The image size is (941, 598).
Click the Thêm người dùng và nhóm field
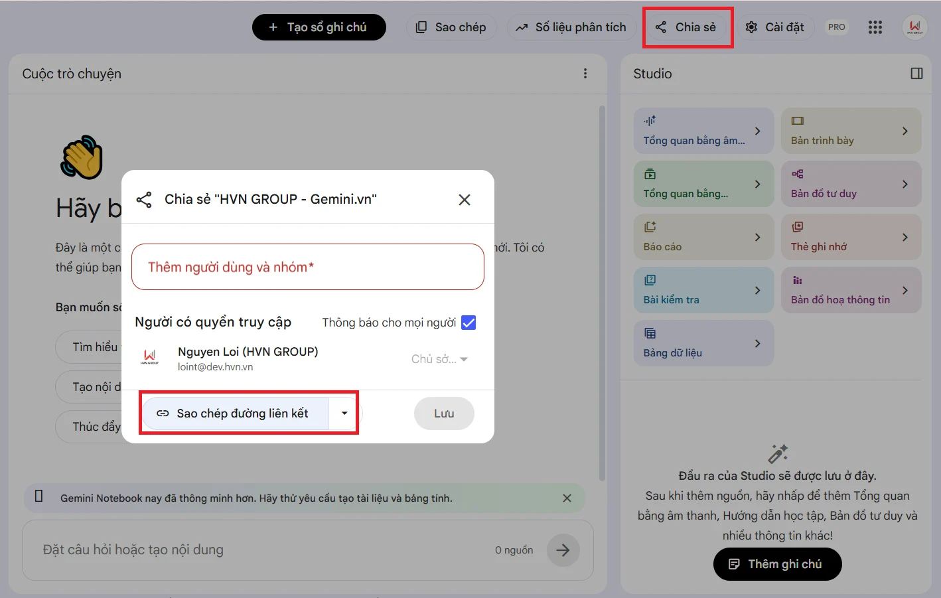pos(308,267)
